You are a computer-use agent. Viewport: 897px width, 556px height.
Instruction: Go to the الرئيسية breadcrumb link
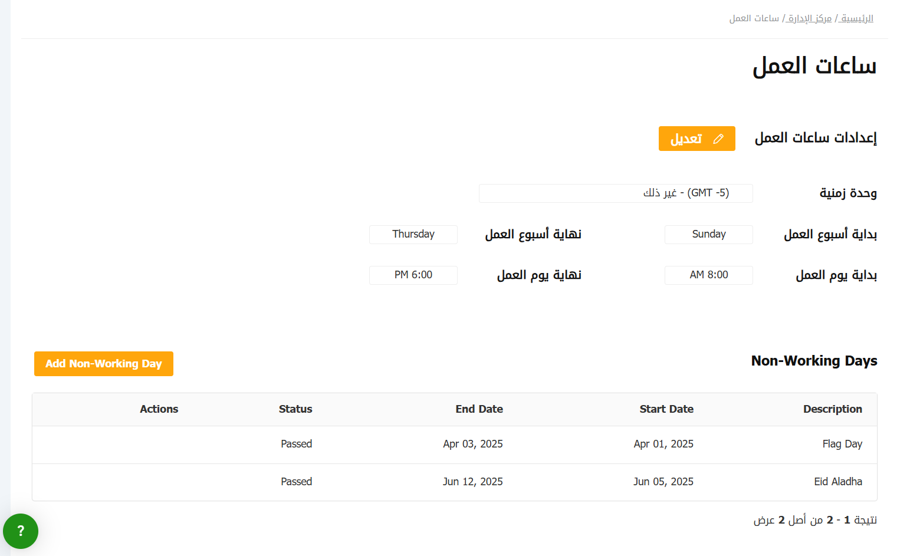(x=857, y=18)
